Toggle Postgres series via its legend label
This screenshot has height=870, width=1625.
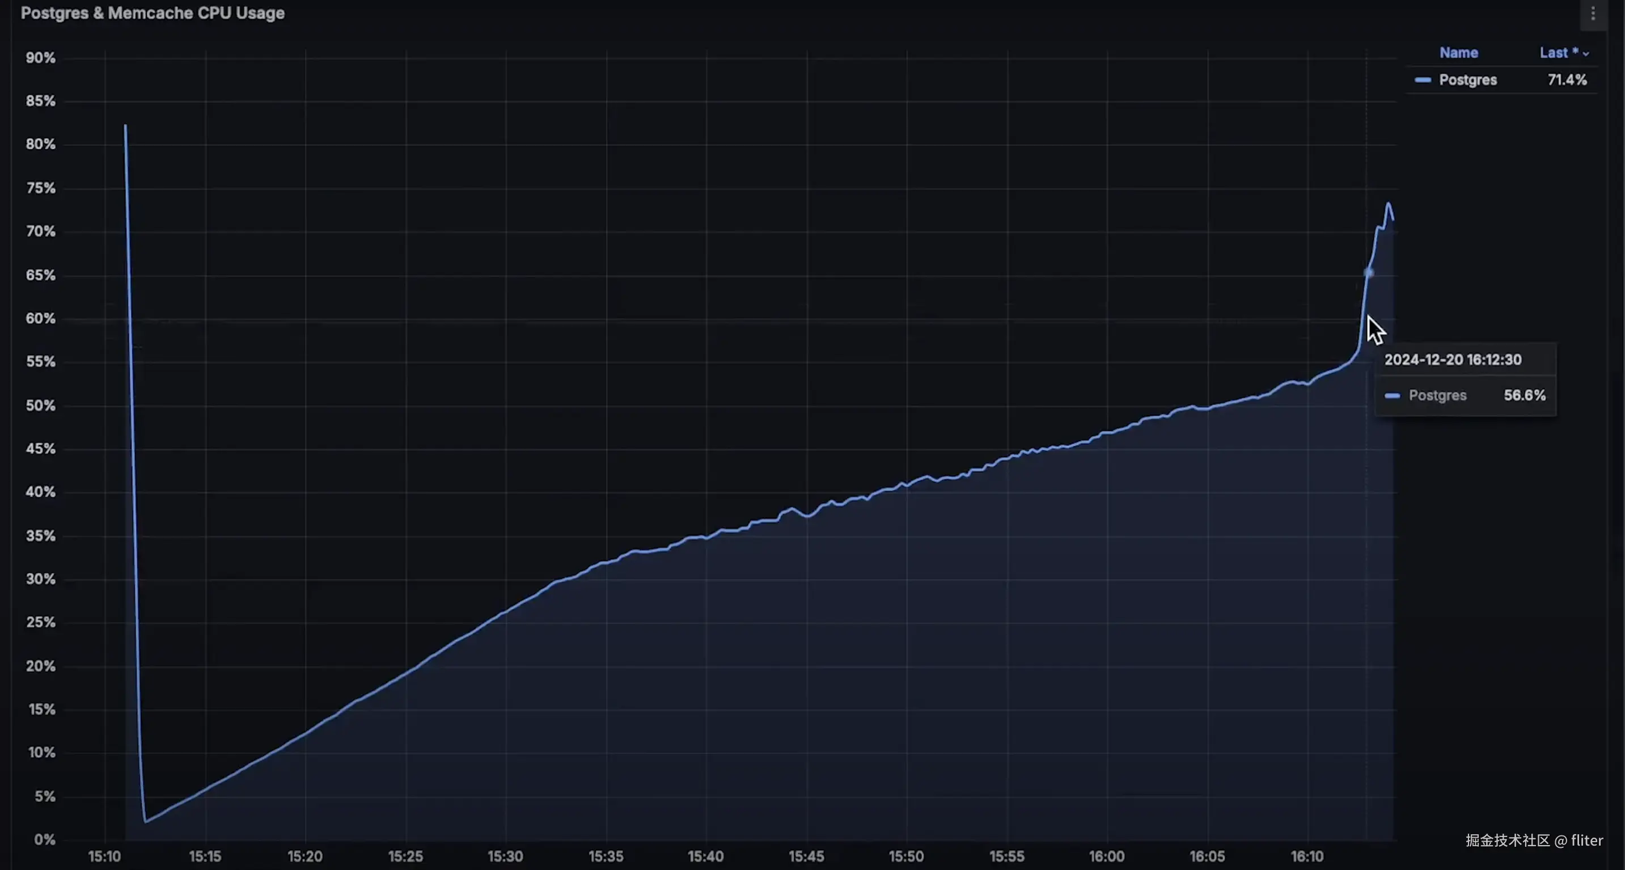pyautogui.click(x=1467, y=80)
